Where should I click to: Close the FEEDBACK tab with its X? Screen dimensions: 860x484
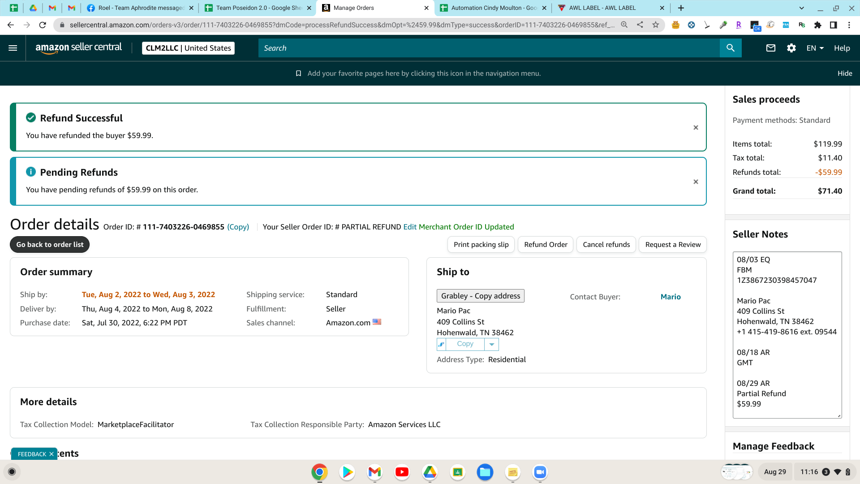[52, 454]
